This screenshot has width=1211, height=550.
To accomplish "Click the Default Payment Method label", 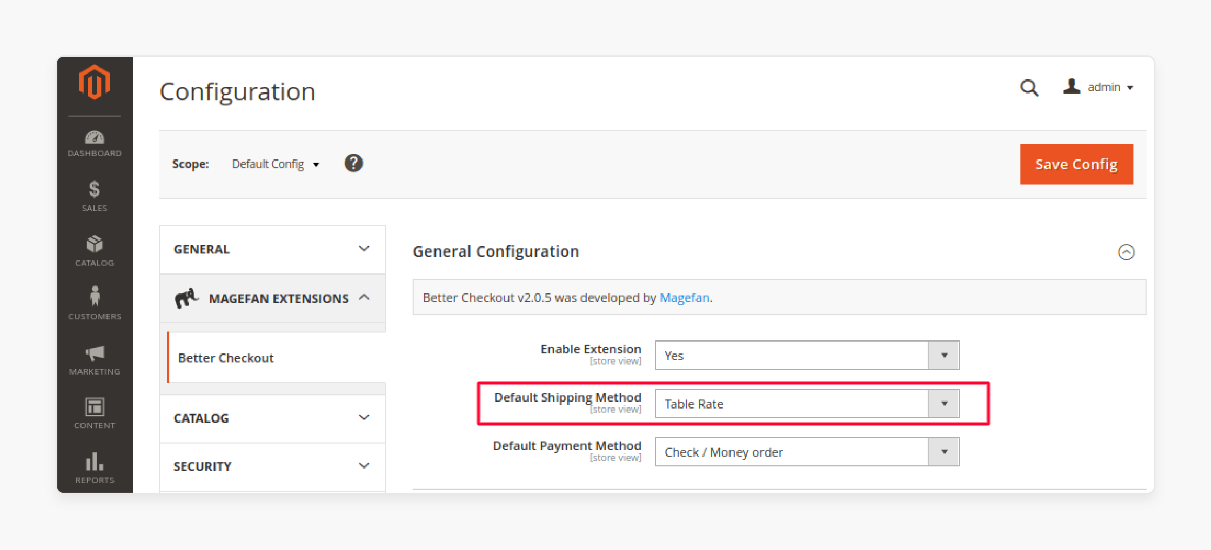I will (x=567, y=446).
